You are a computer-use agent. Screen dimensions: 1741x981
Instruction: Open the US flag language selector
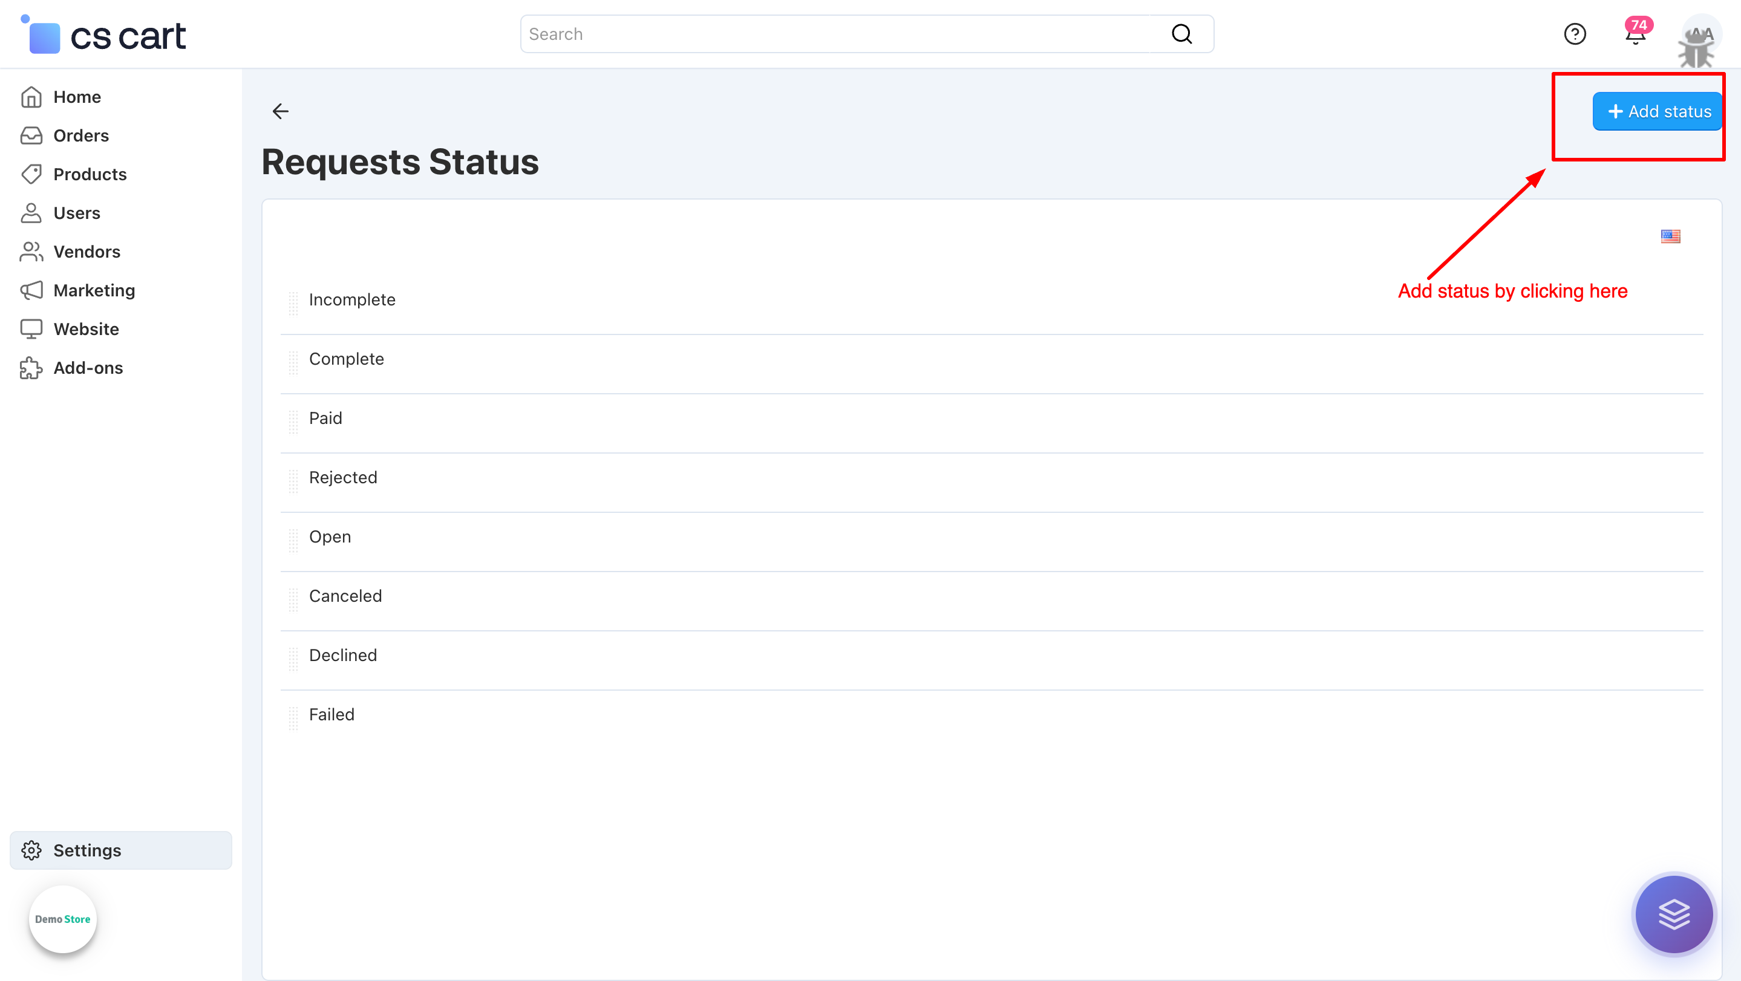coord(1670,236)
